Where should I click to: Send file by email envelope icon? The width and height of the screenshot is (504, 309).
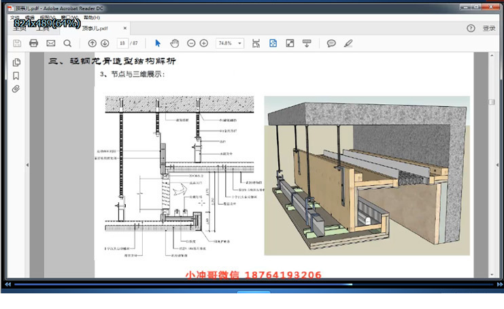(x=51, y=43)
